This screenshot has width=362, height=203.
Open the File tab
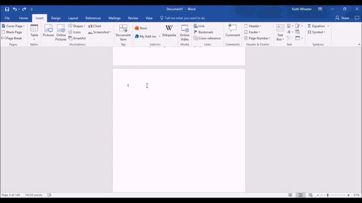click(x=7, y=18)
